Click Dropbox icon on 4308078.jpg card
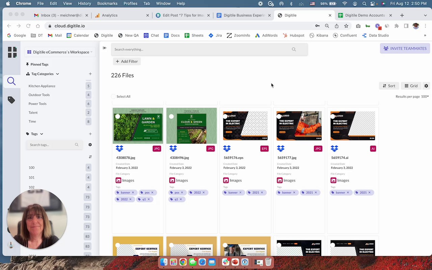 pos(119,148)
